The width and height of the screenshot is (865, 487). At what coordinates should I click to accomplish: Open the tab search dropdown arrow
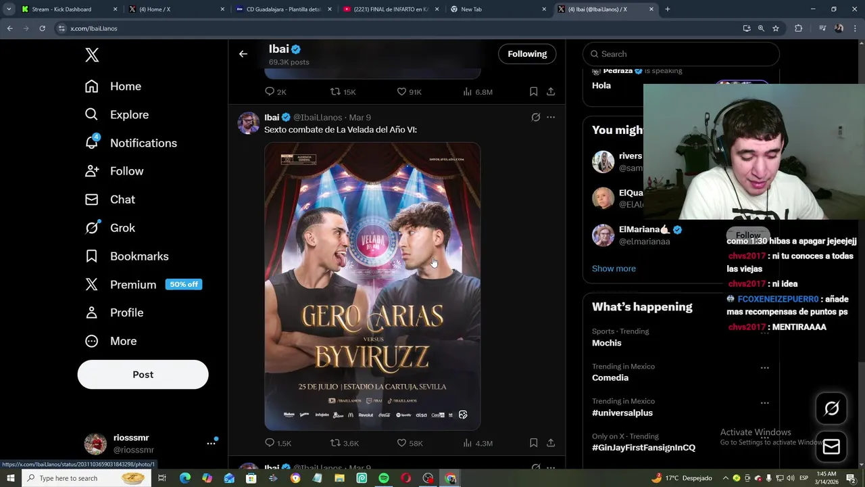(9, 9)
